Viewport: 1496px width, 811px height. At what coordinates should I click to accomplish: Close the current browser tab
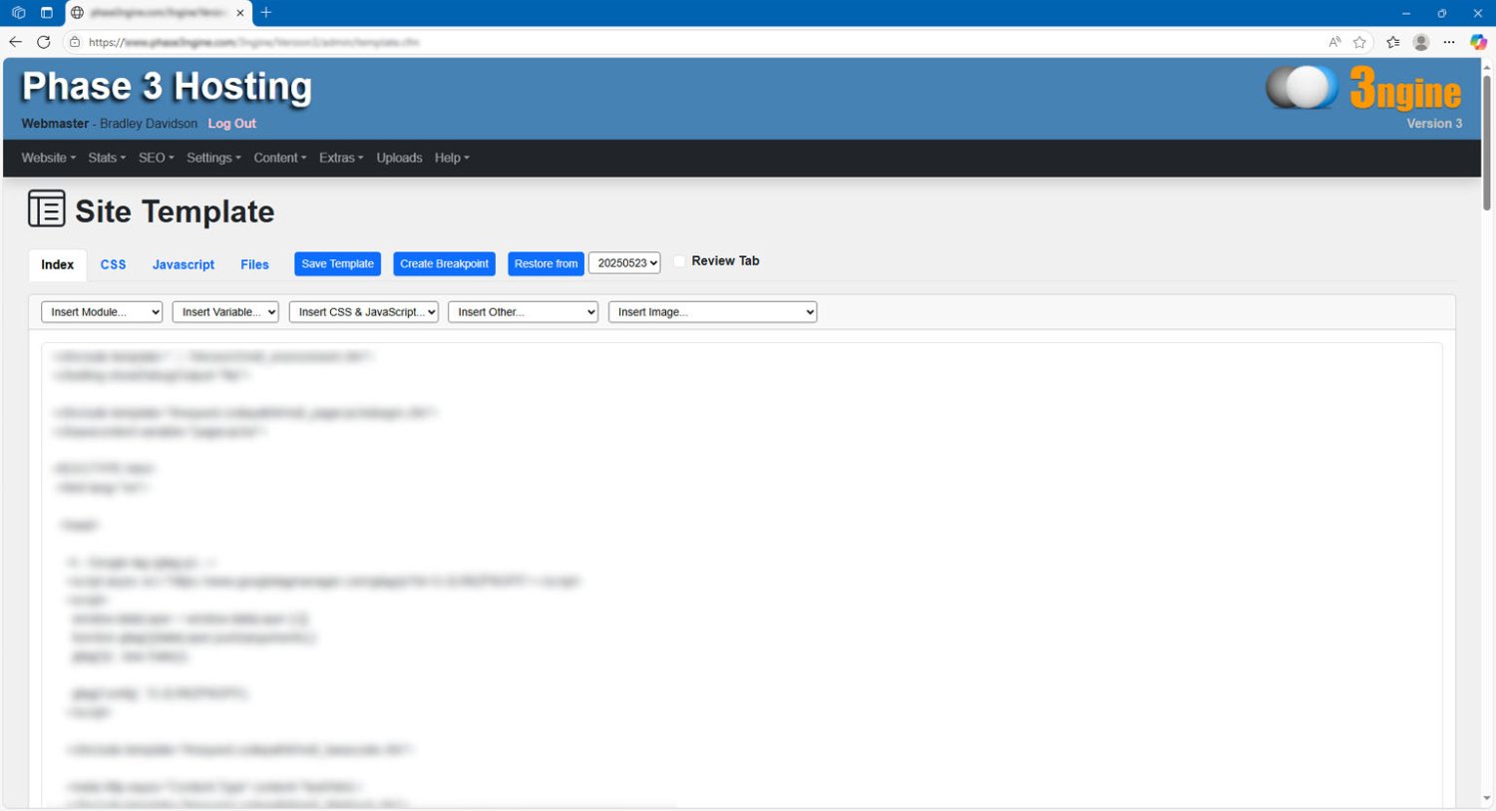click(x=240, y=13)
